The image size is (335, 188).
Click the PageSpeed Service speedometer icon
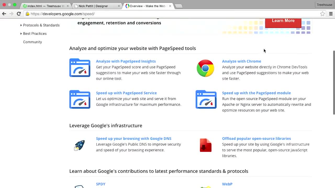(80, 99)
